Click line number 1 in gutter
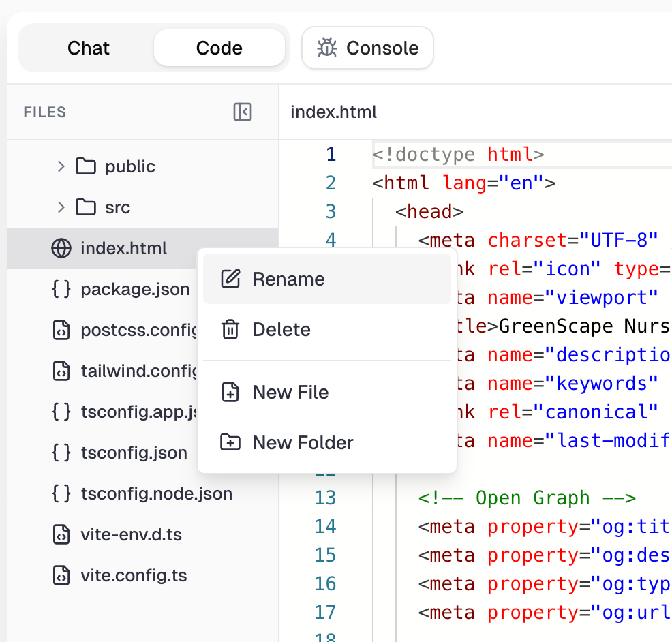The height and width of the screenshot is (642, 672). point(331,154)
